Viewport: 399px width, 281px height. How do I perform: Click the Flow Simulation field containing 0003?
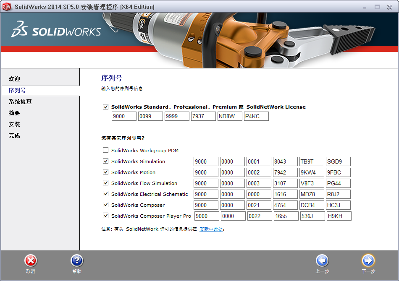259,183
